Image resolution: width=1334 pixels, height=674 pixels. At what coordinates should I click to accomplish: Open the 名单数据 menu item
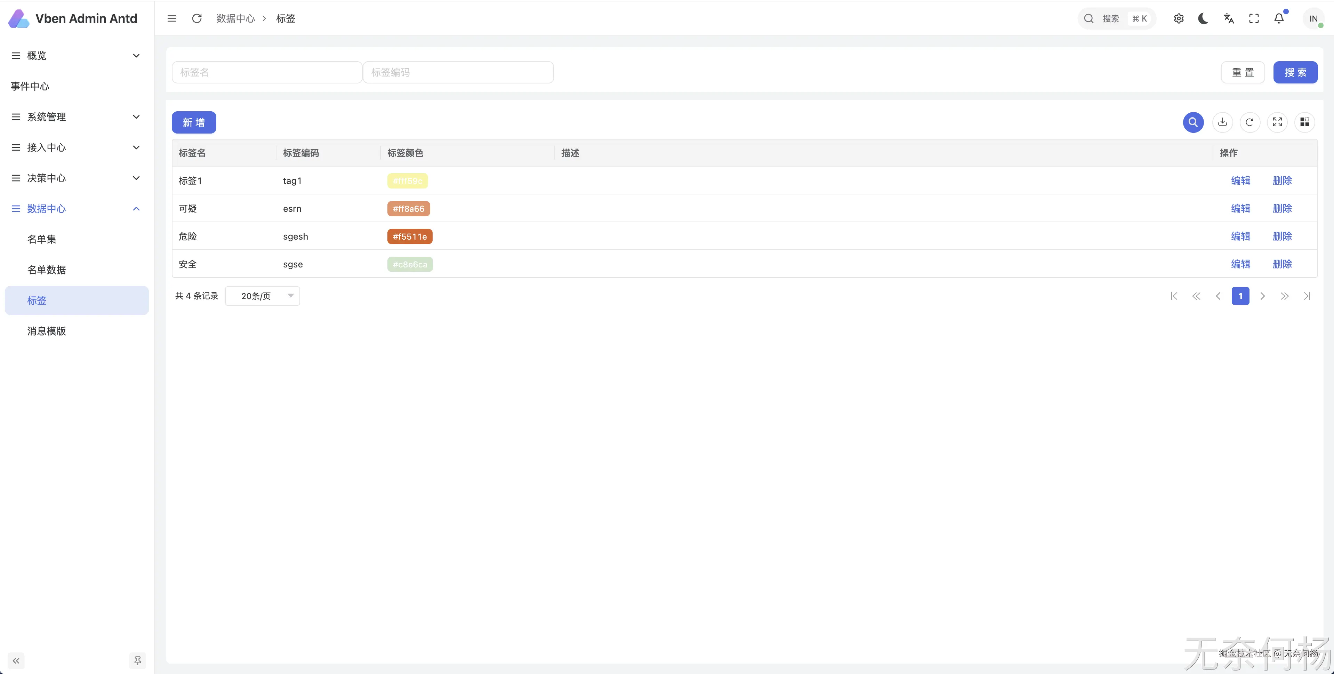pos(47,270)
